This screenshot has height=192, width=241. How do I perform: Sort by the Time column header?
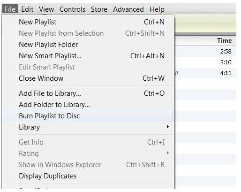[x=220, y=41]
